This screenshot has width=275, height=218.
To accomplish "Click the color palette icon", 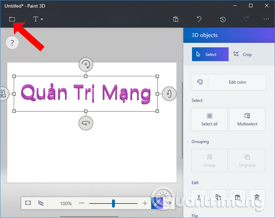I will (x=200, y=82).
